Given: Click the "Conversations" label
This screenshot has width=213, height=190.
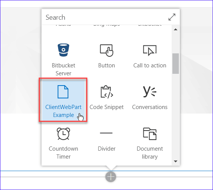Looking at the screenshot, I should (150, 107).
